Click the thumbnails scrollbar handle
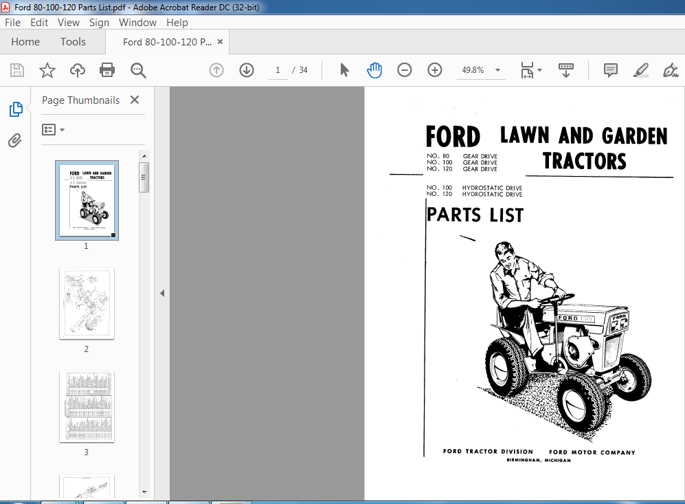Screen dimensions: 685x504 point(144,177)
